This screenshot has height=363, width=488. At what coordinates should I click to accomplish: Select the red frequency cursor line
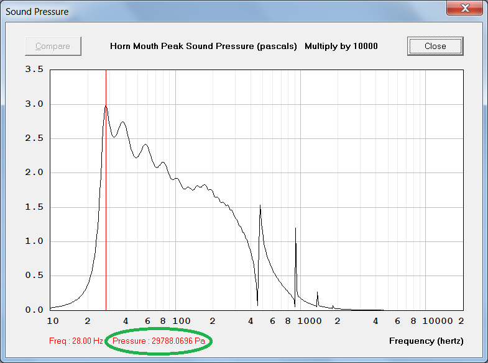point(106,190)
